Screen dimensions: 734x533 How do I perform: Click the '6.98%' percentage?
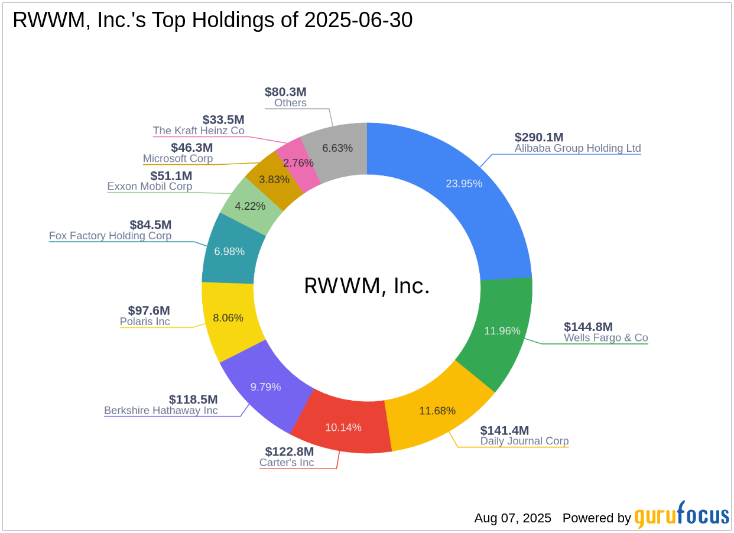tap(229, 251)
